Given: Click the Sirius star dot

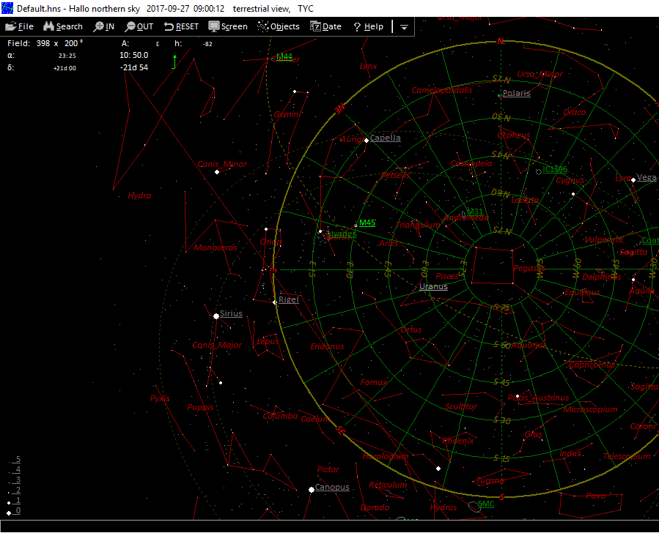Looking at the screenshot, I should click(x=216, y=316).
